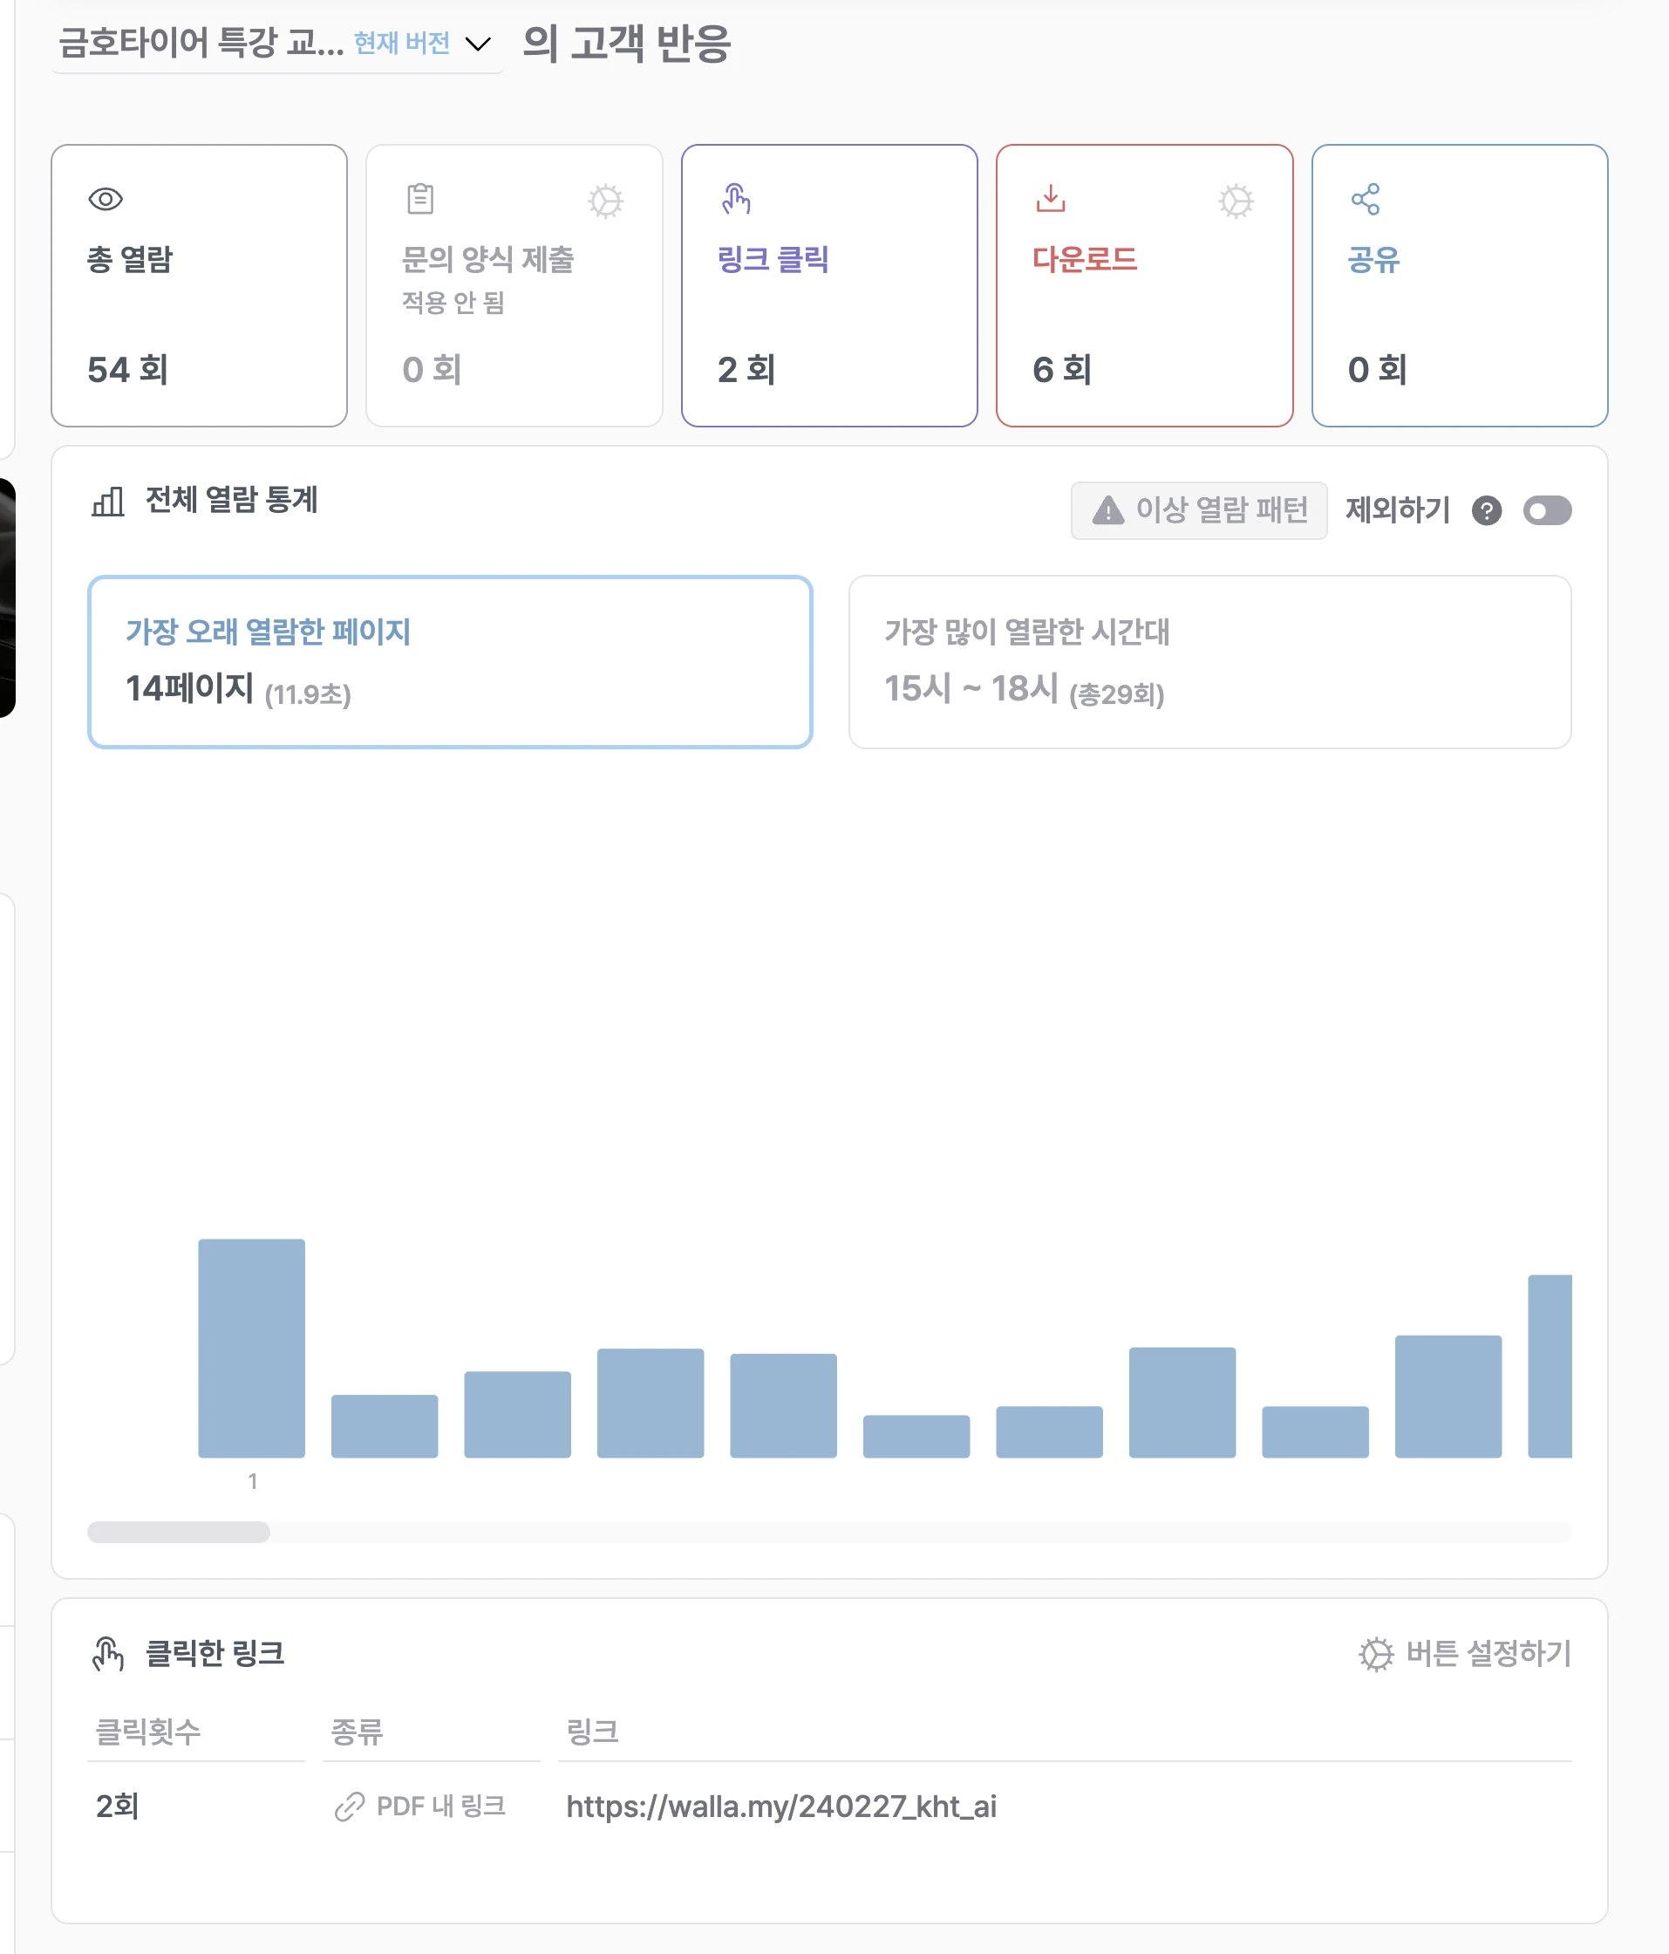Image resolution: width=1669 pixels, height=1954 pixels.
Task: Click the 2회 click count cell
Action: (x=117, y=1806)
